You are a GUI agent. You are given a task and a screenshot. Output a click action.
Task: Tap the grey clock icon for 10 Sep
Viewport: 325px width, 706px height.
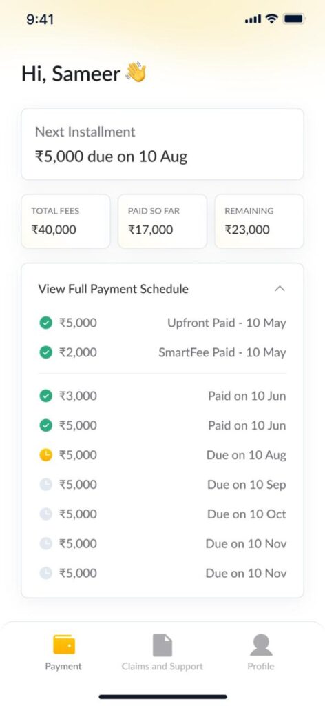click(46, 485)
